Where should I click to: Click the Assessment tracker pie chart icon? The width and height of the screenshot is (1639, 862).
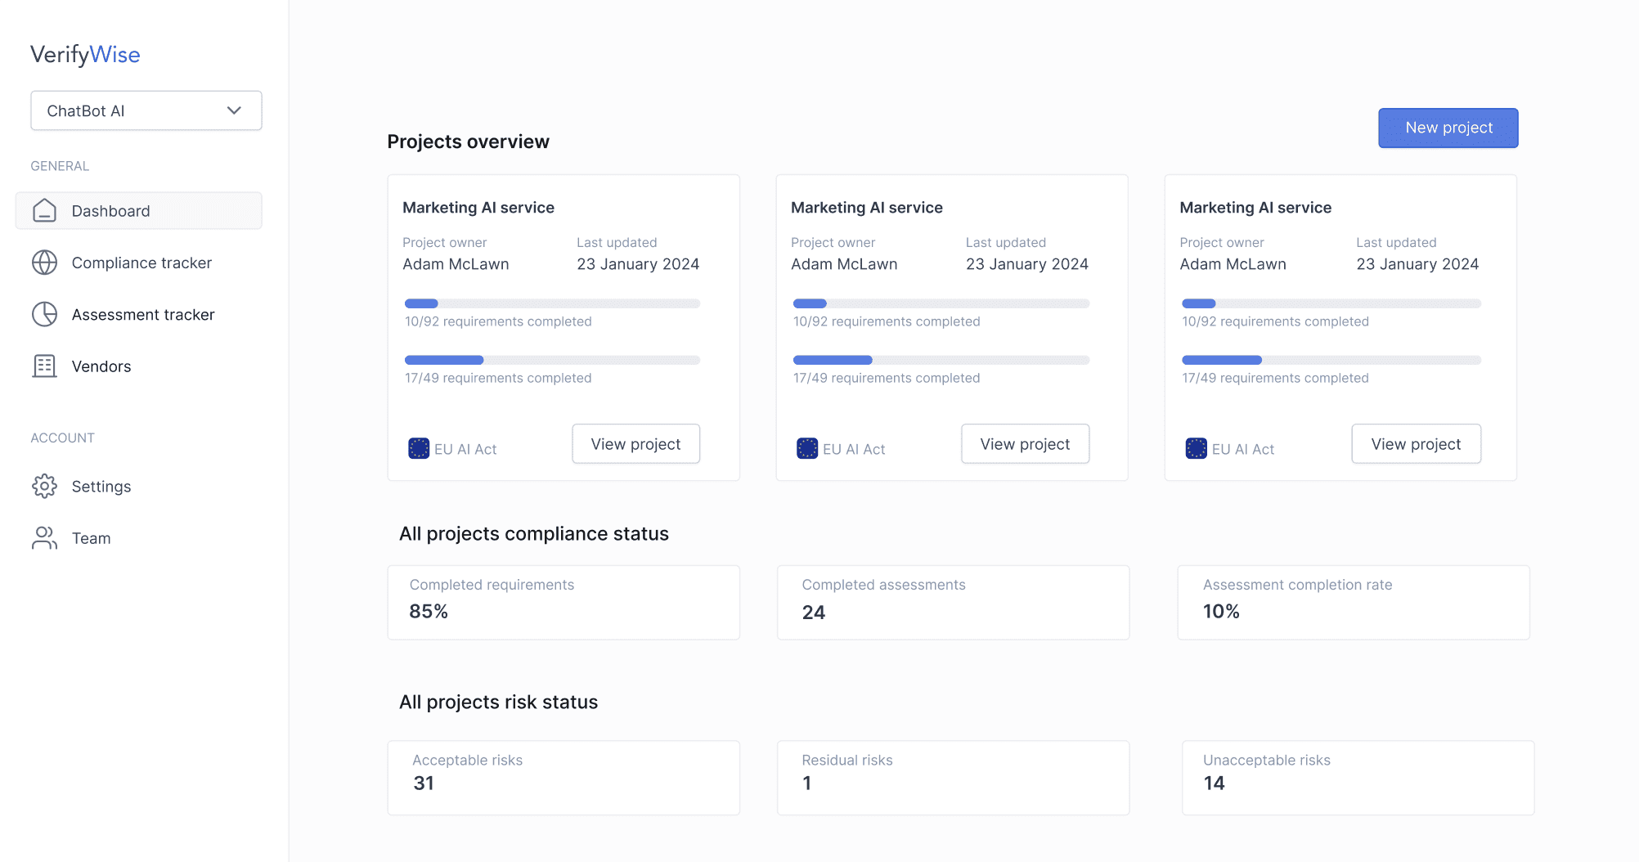coord(44,315)
